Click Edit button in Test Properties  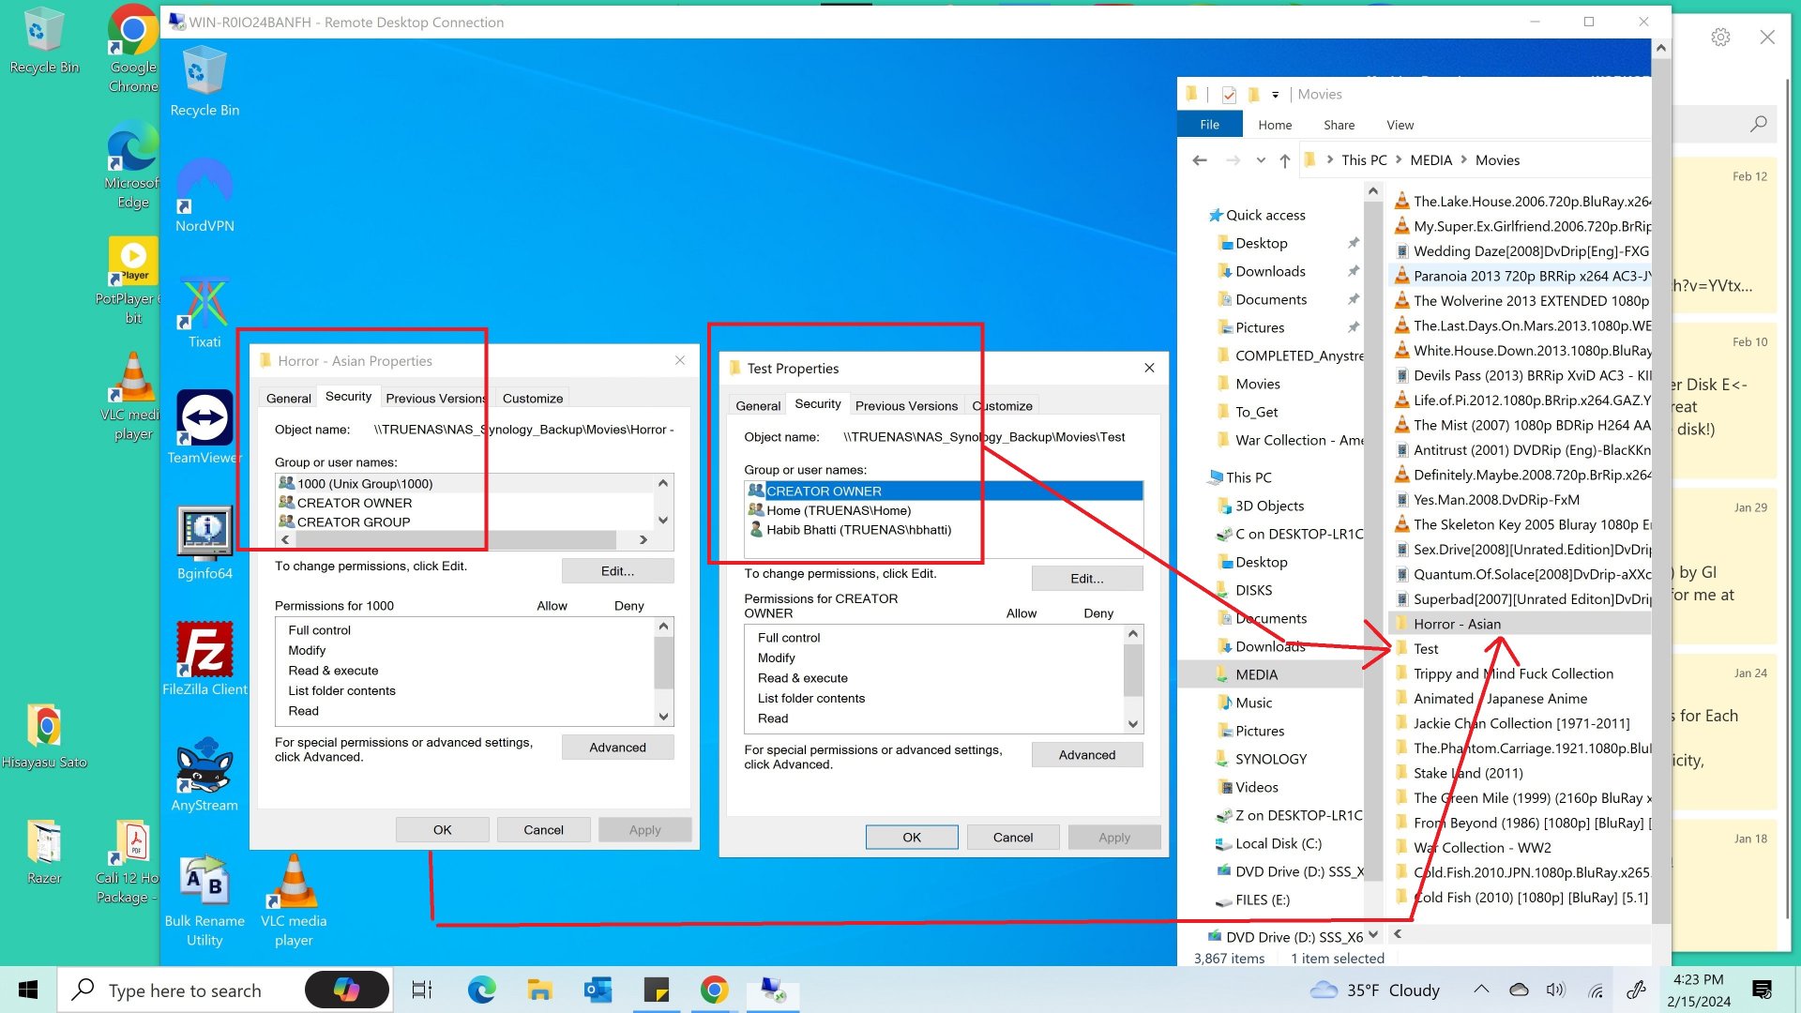click(1087, 579)
